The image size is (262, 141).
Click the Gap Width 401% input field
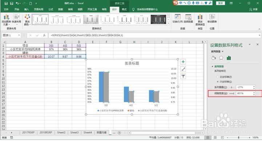pos(244,93)
